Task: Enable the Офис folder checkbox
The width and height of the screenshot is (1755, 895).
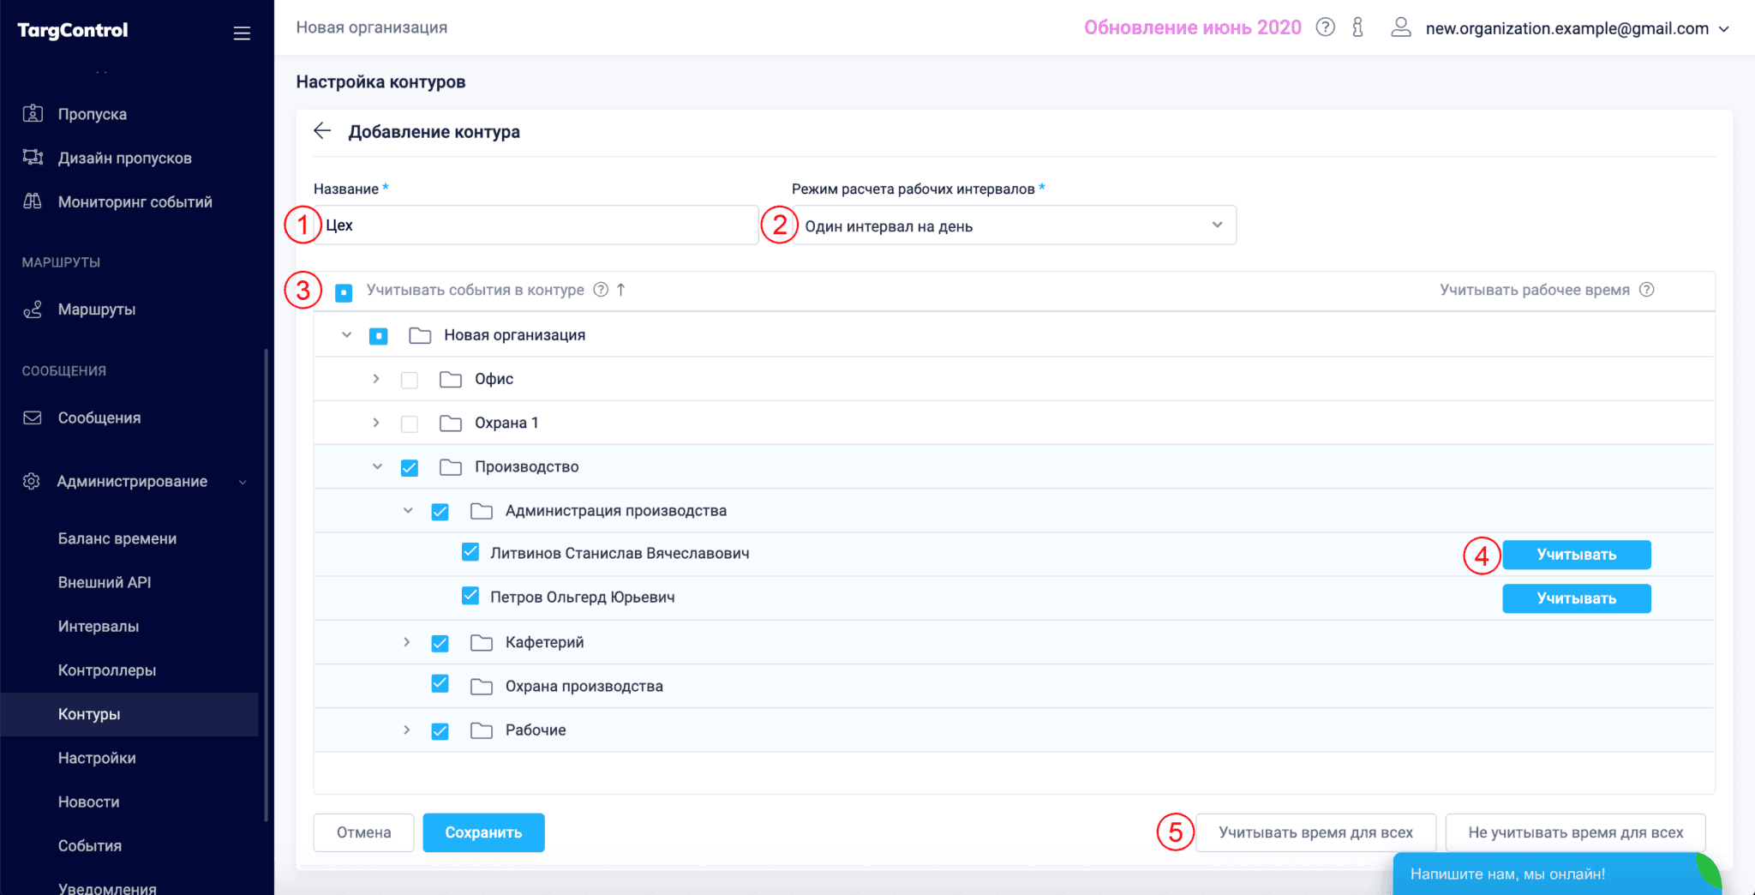Action: pyautogui.click(x=410, y=380)
